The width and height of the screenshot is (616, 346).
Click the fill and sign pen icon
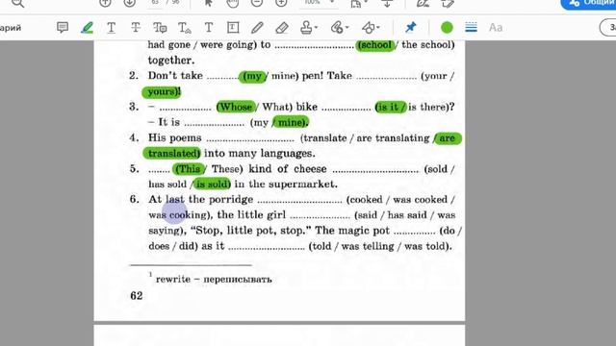click(x=423, y=3)
